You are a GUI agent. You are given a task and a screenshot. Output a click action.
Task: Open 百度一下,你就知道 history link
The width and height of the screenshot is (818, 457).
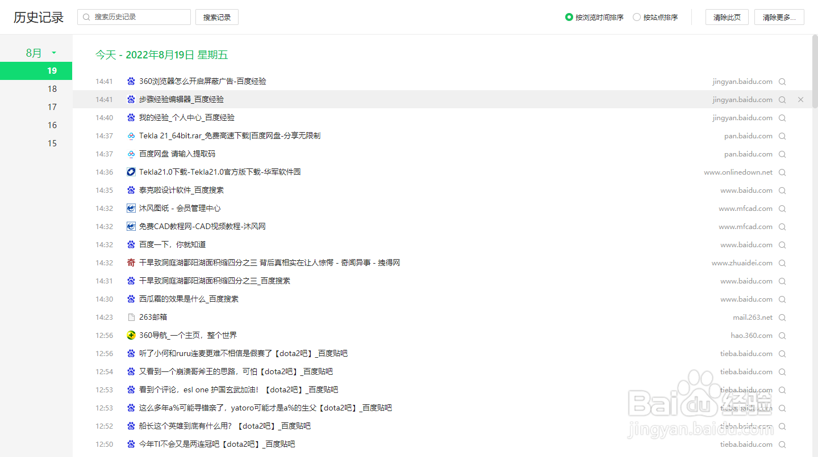point(173,244)
